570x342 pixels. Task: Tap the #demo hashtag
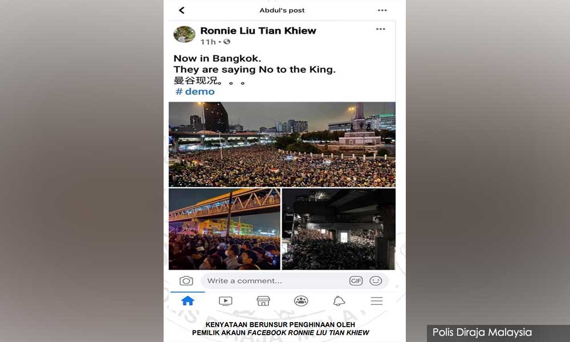click(195, 92)
